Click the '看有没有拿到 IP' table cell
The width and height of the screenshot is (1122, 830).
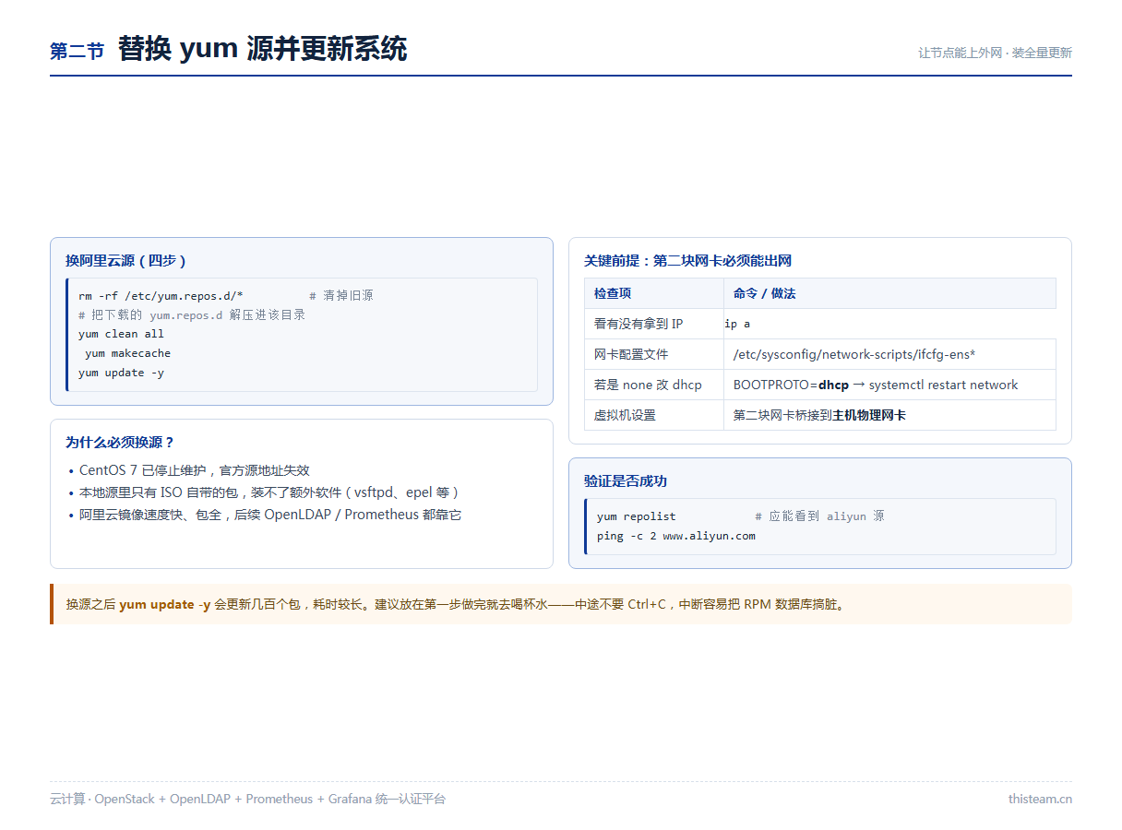654,324
